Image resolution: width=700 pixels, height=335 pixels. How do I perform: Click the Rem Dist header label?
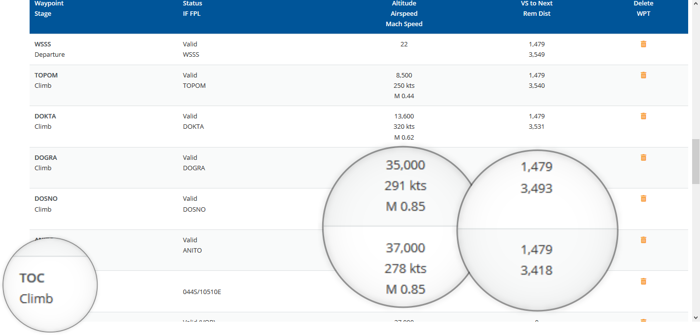pos(537,14)
